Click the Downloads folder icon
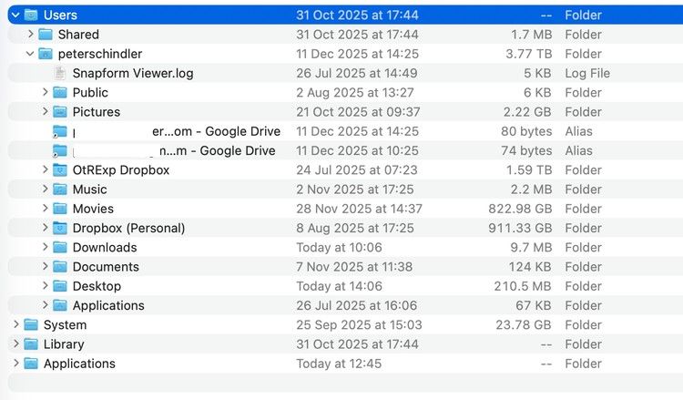The height and width of the screenshot is (400, 683). (60, 248)
